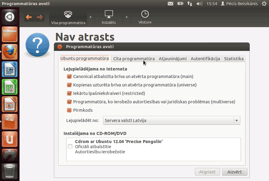The image size is (269, 181).
Task: Open LibreOffice Calc from the launcher
Action: tap(10, 87)
